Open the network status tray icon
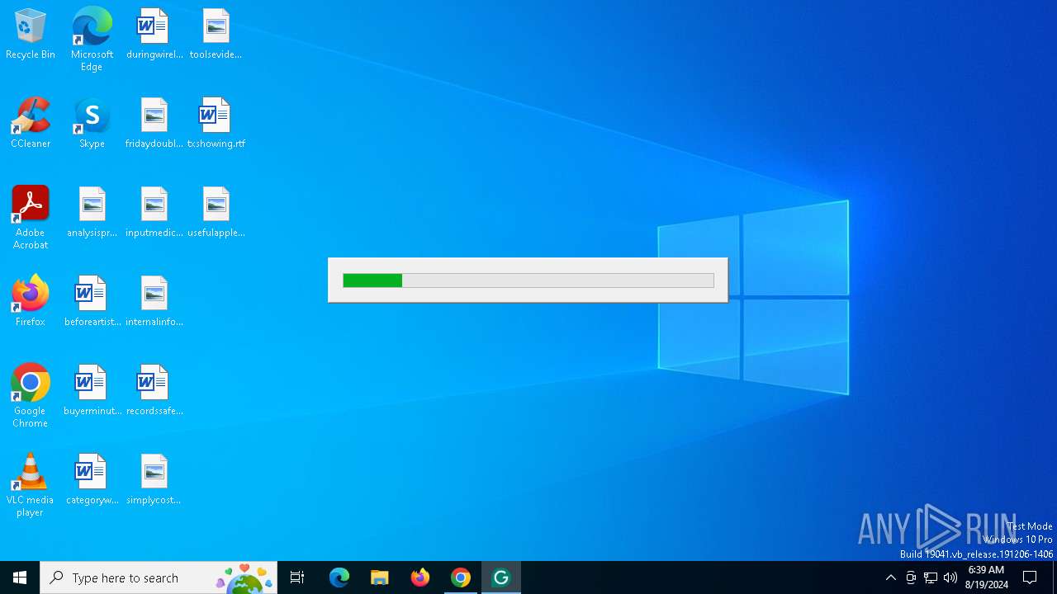 (931, 577)
